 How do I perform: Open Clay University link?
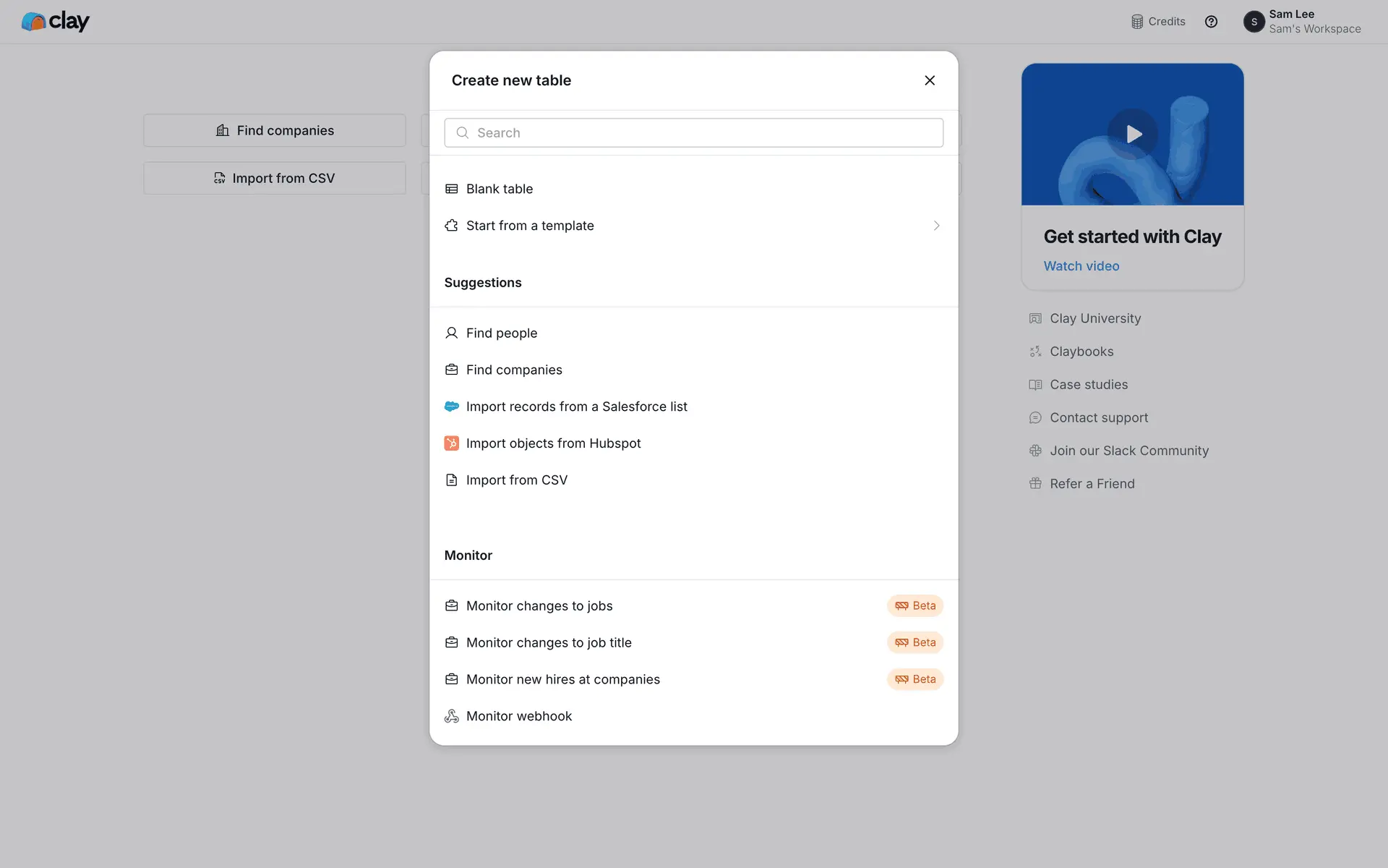pos(1094,318)
